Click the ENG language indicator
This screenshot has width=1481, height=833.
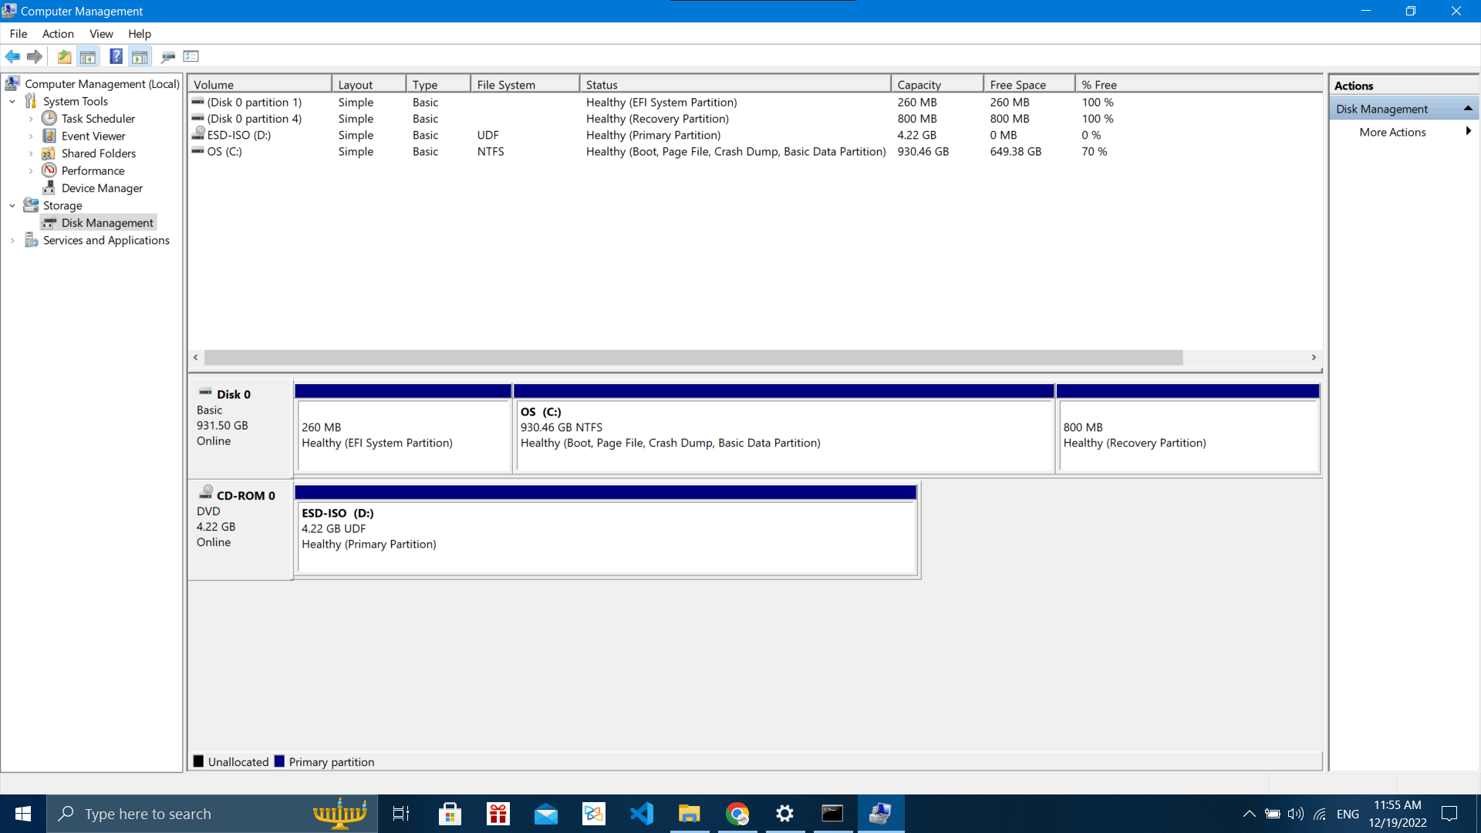point(1348,813)
